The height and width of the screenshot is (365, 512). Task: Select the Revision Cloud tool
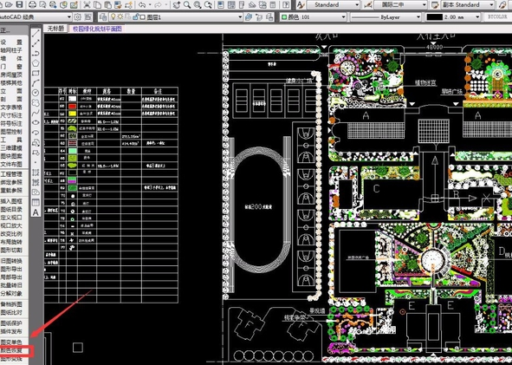click(36, 103)
